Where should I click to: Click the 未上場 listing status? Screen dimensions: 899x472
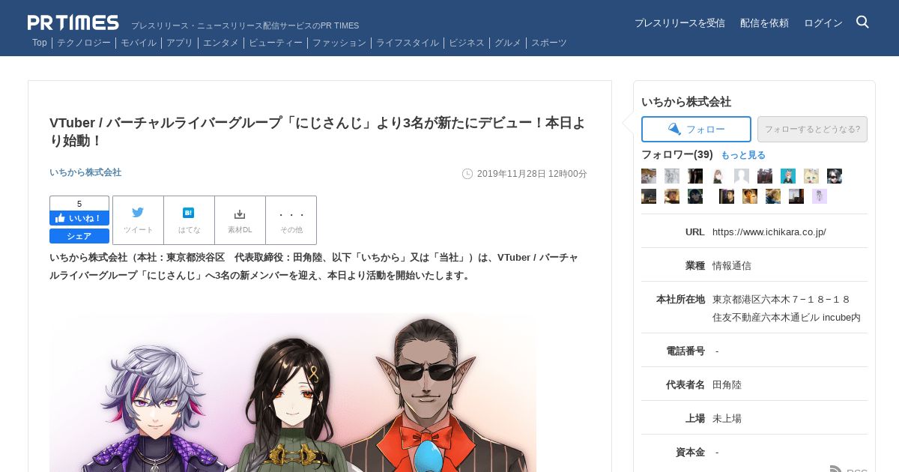click(727, 419)
